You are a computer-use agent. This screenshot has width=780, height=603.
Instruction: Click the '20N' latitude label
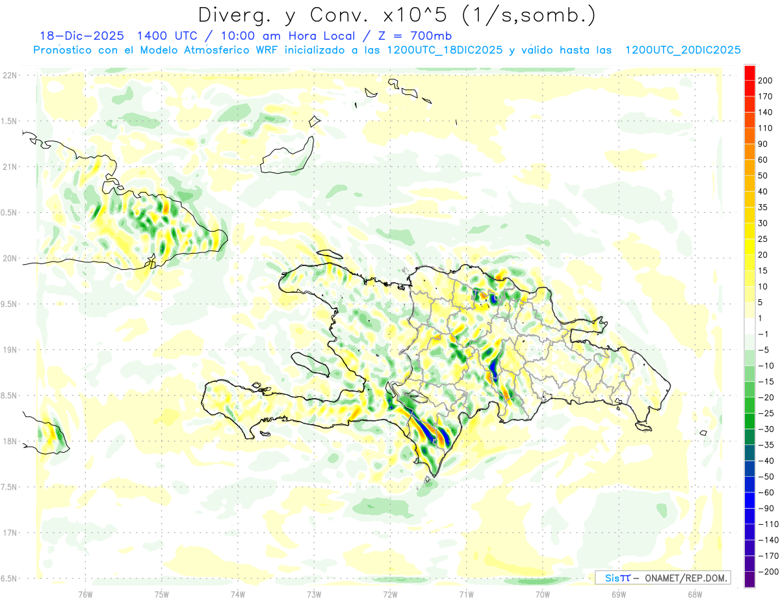9,258
